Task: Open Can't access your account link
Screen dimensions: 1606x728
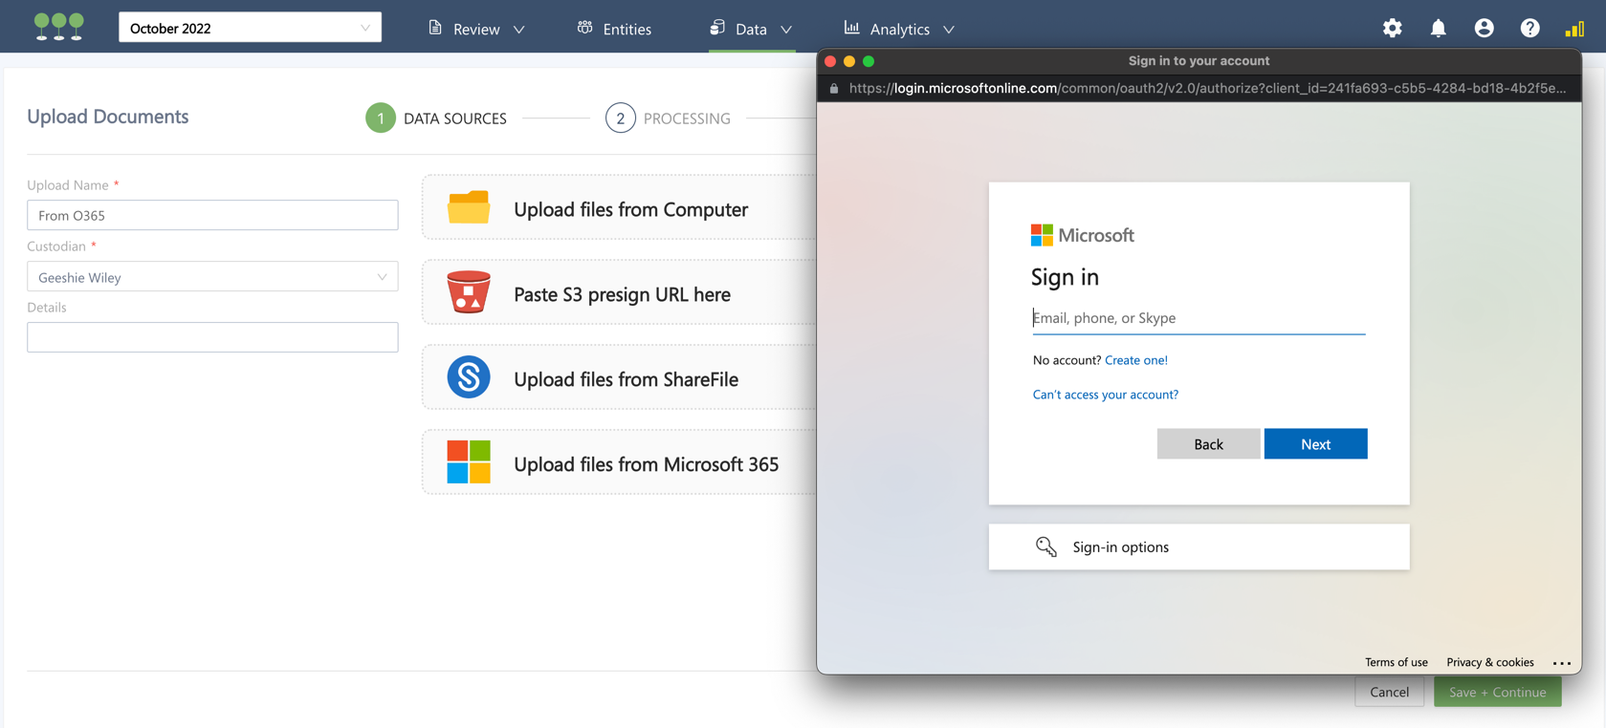Action: tap(1105, 395)
